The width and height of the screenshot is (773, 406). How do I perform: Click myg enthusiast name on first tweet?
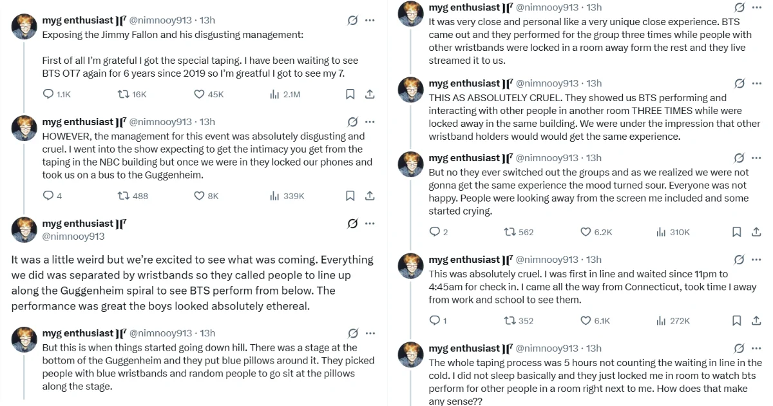(x=77, y=20)
